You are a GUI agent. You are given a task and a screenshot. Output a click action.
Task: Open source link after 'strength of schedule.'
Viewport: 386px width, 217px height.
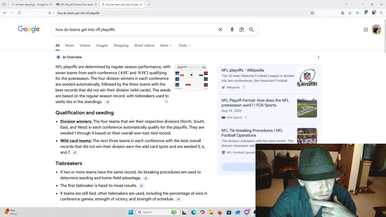pyautogui.click(x=178, y=199)
